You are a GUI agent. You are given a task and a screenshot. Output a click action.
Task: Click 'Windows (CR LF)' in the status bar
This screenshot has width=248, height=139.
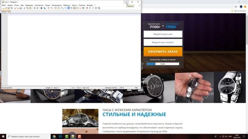tap(111, 88)
